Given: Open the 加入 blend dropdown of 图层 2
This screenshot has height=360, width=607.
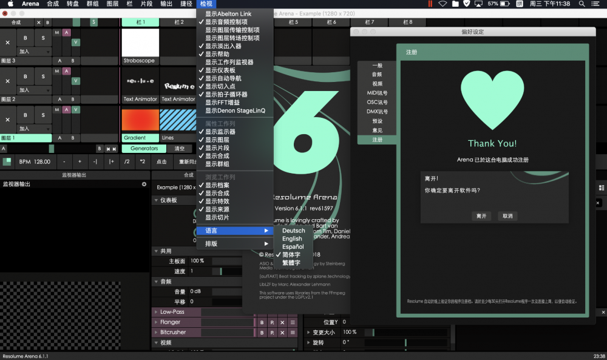Looking at the screenshot, I should (x=34, y=90).
